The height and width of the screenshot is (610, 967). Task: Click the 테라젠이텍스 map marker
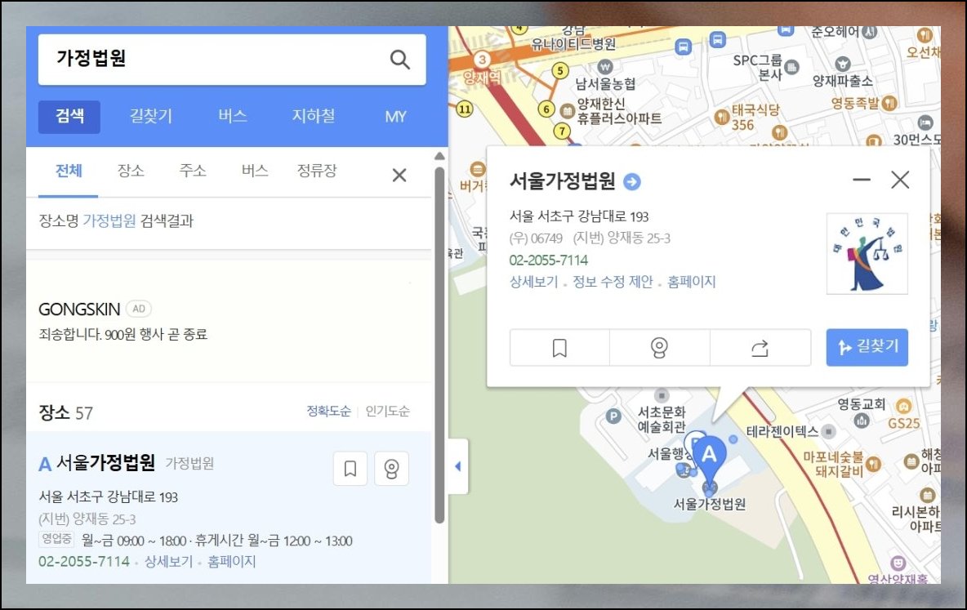point(829,431)
